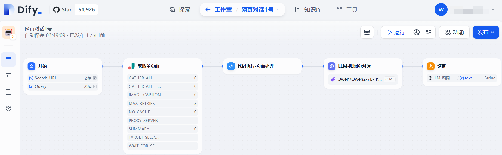Open the 发布 publish dropdown
Viewport: 502px width, 155px height.
[486, 32]
